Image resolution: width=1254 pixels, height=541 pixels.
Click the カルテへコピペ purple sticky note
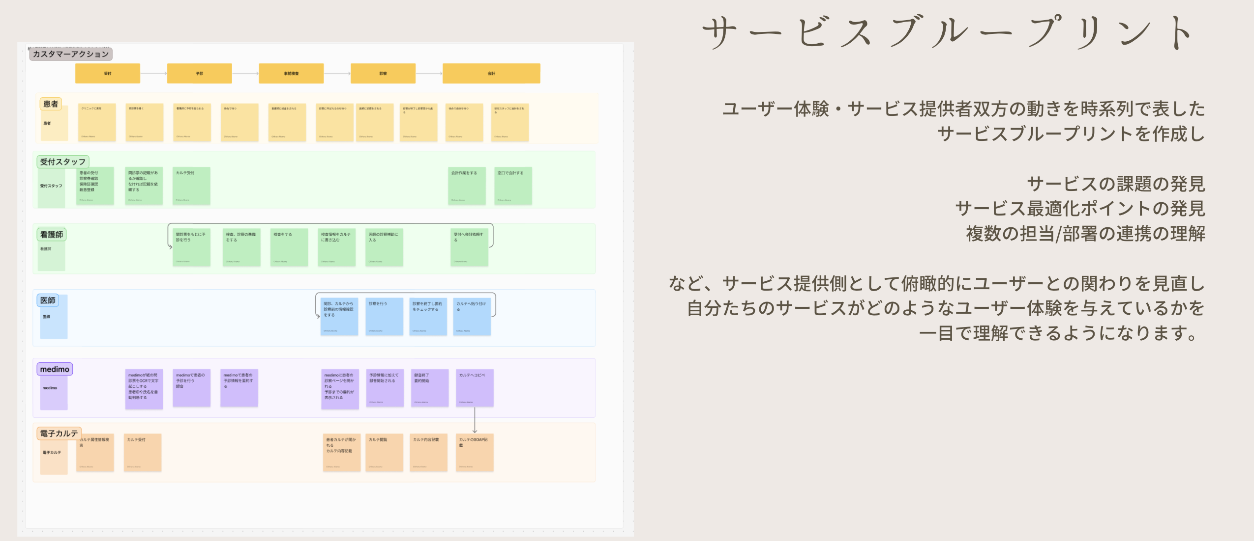tap(475, 388)
